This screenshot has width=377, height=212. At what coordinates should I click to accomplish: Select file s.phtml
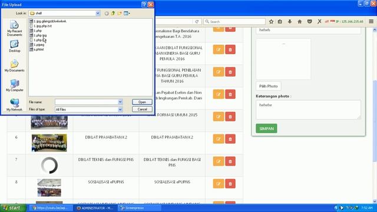[37, 49]
